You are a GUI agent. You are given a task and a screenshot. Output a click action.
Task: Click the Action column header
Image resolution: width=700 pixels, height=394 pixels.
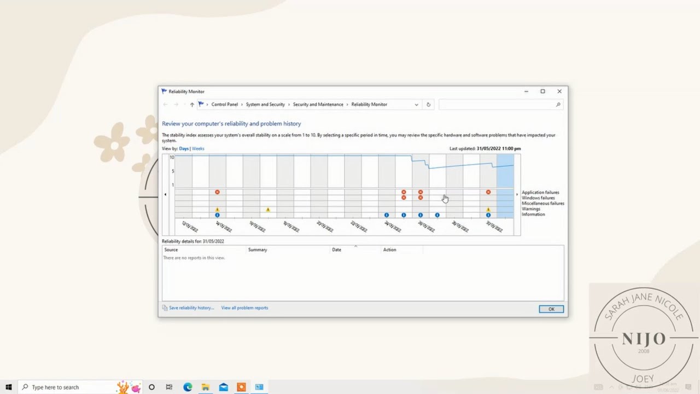pyautogui.click(x=402, y=250)
